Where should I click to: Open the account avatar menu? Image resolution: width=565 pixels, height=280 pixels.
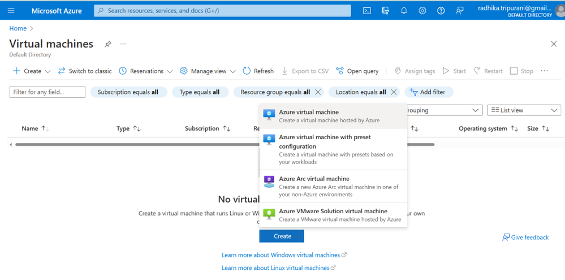560,11
